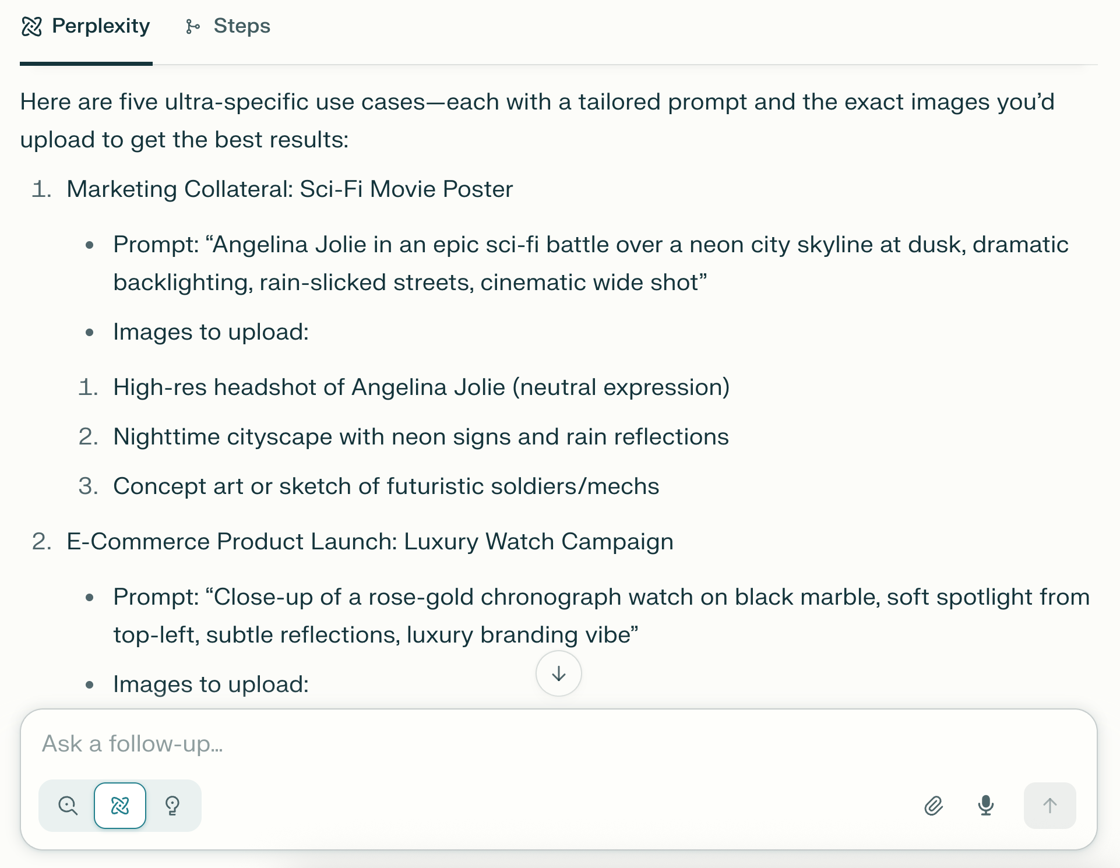
Task: Click the "Luxury Watch Campaign" heading
Action: pyautogui.click(x=370, y=542)
